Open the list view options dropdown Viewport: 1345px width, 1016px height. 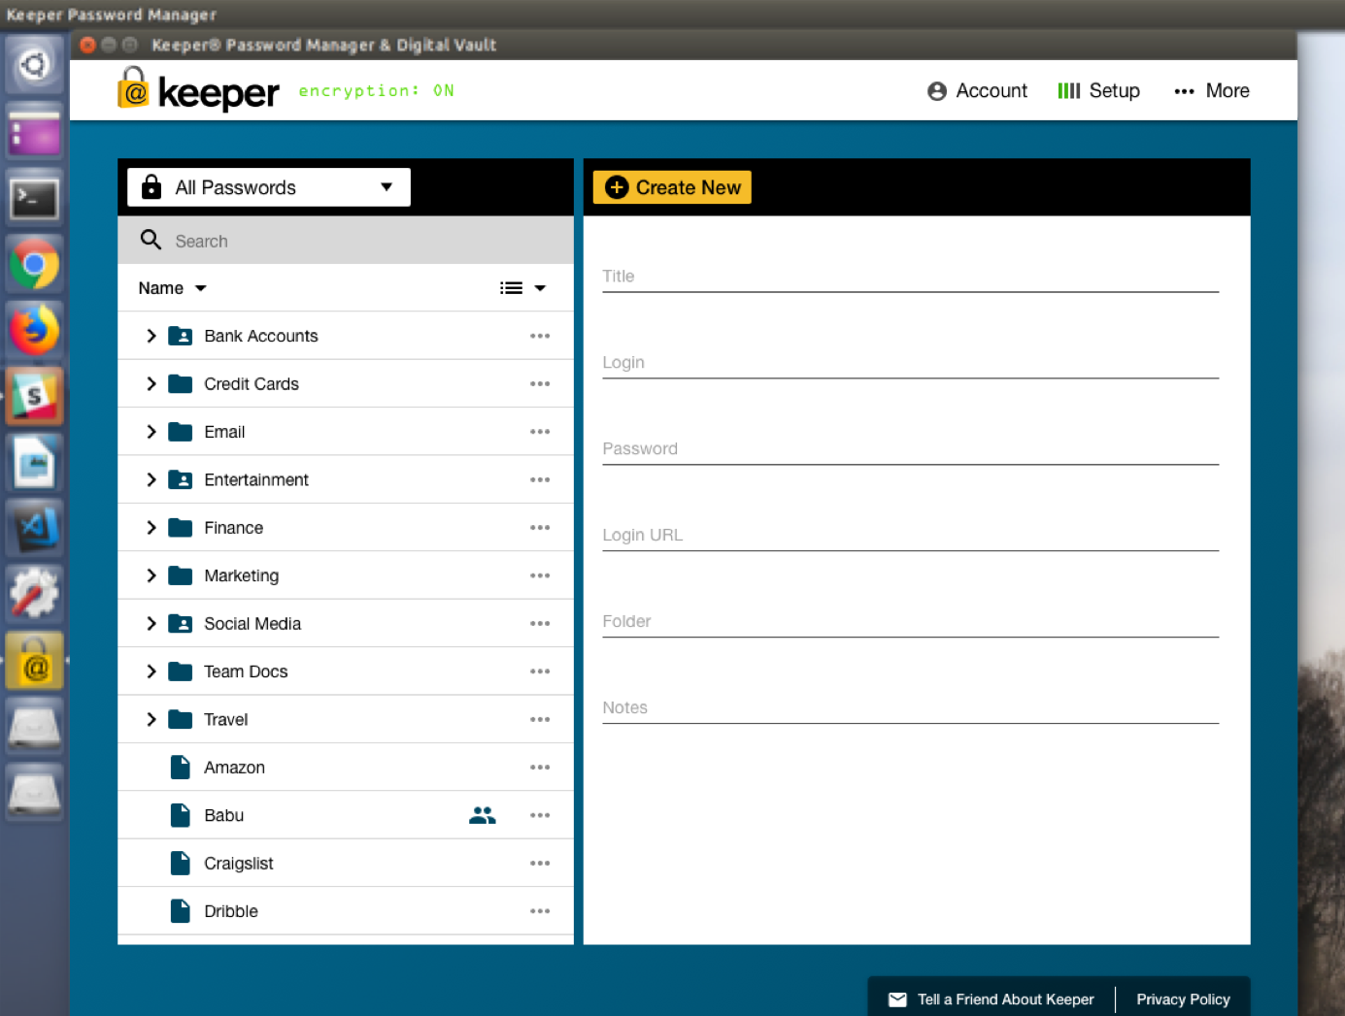(x=523, y=288)
